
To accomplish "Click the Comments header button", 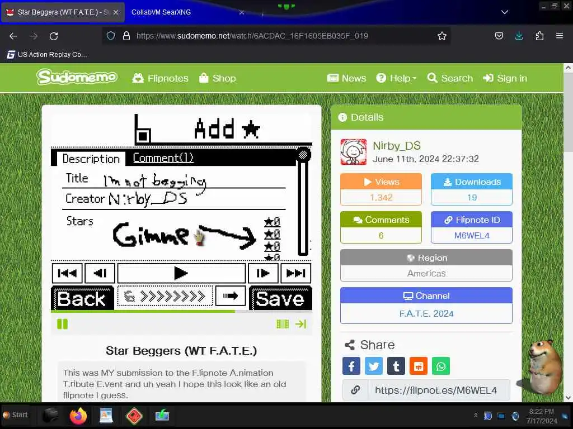I will tap(381, 220).
